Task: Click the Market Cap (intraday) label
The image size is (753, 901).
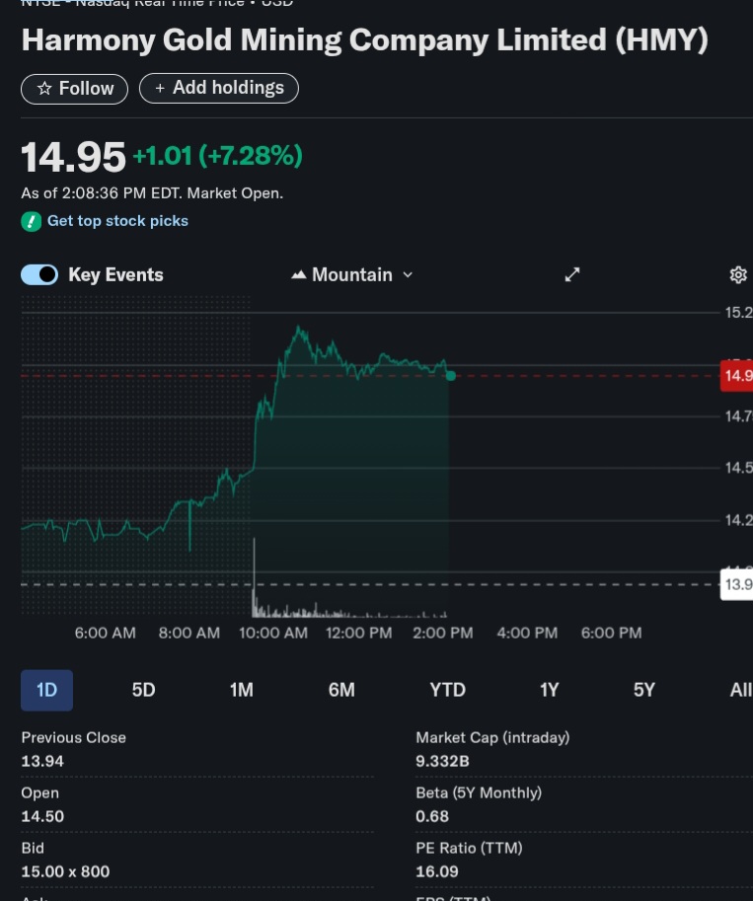Action: coord(492,738)
